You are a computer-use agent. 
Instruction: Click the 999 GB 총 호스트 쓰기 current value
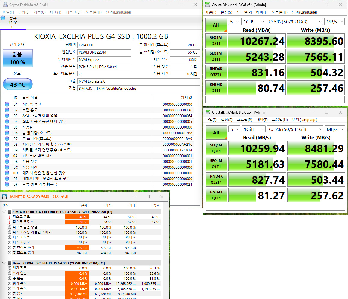click(77, 248)
